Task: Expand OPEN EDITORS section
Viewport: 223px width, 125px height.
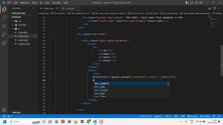Action: coord(18,13)
